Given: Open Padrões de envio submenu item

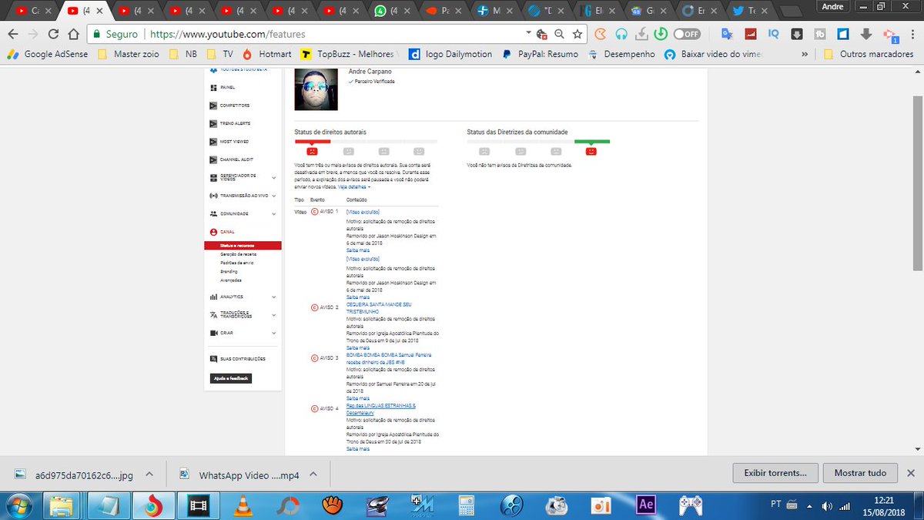Looking at the screenshot, I should click(x=237, y=263).
